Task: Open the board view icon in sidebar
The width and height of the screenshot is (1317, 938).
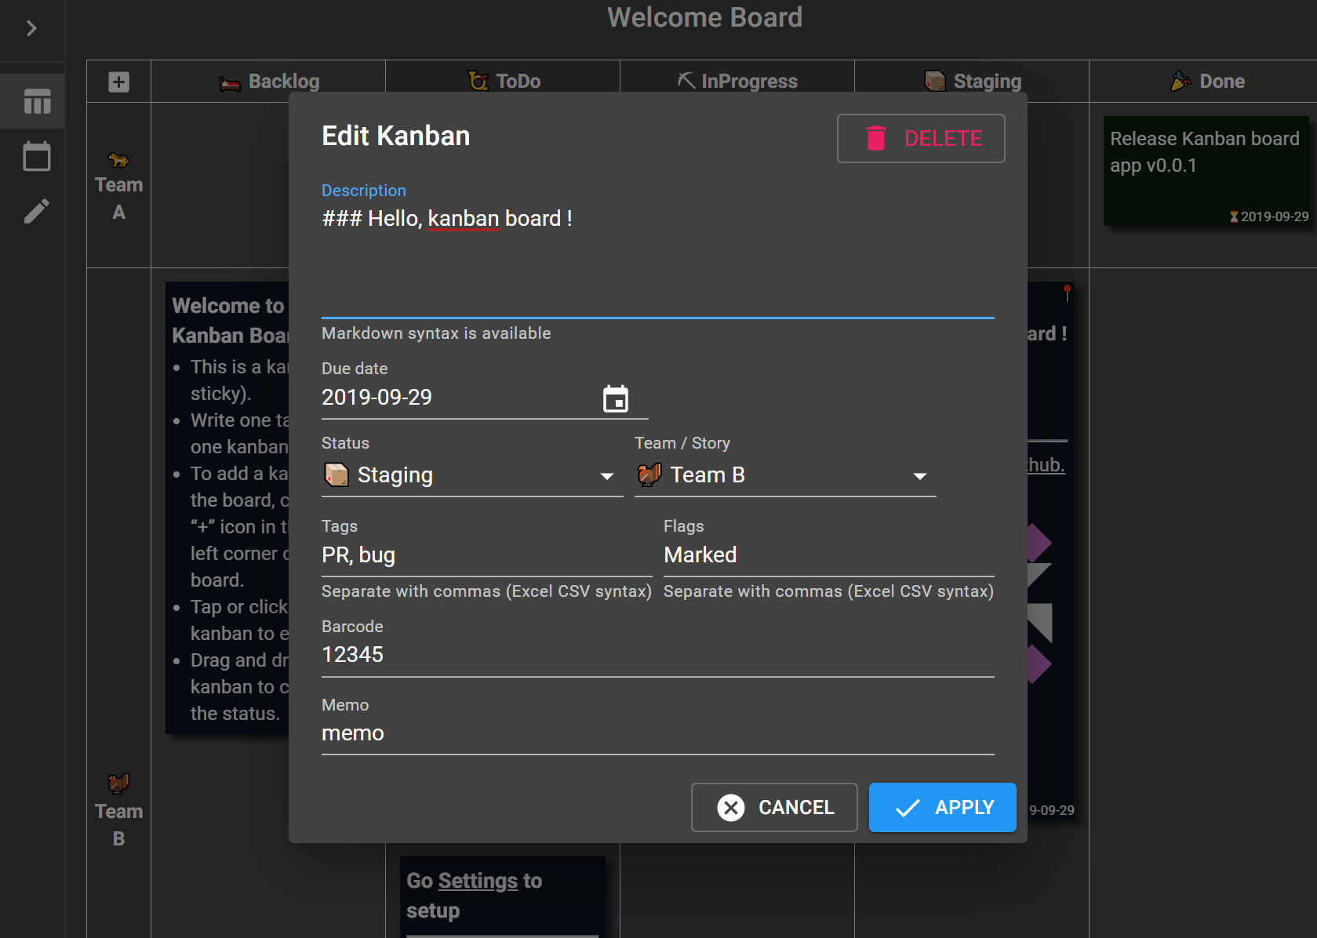Action: pyautogui.click(x=32, y=100)
